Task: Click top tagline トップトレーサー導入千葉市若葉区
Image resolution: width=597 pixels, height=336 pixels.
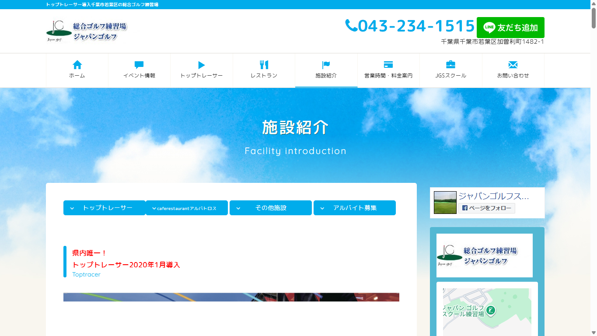Action: click(x=102, y=4)
